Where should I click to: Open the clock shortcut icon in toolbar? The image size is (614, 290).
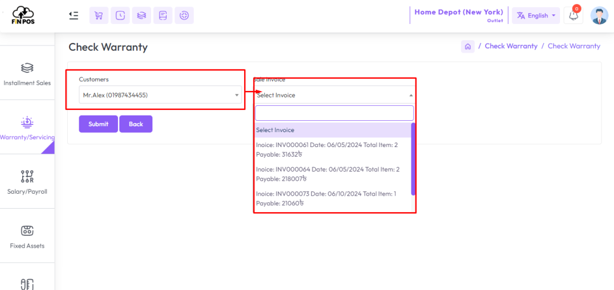(120, 16)
